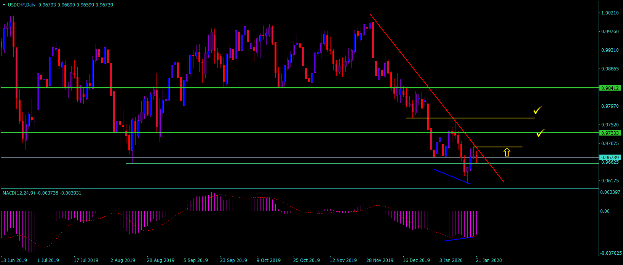Viewport: 623px width, 265px height.
Task: Select the blue divergence line under price lows
Action: pos(452,177)
